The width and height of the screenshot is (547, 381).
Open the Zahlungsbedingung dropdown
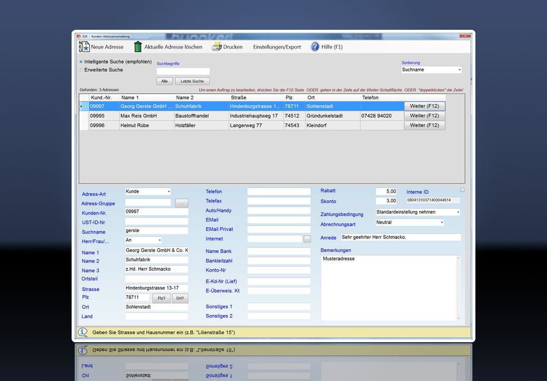coord(457,212)
